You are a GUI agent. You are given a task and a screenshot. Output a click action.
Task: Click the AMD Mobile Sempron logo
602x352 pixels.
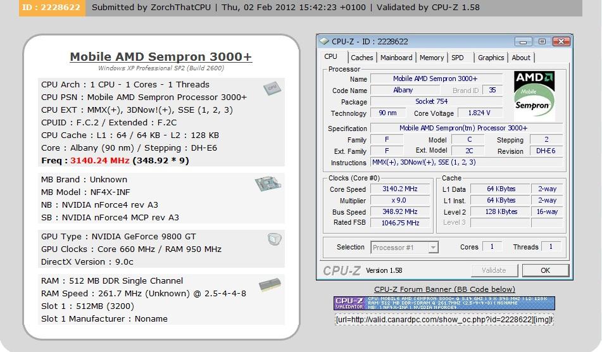(x=534, y=95)
